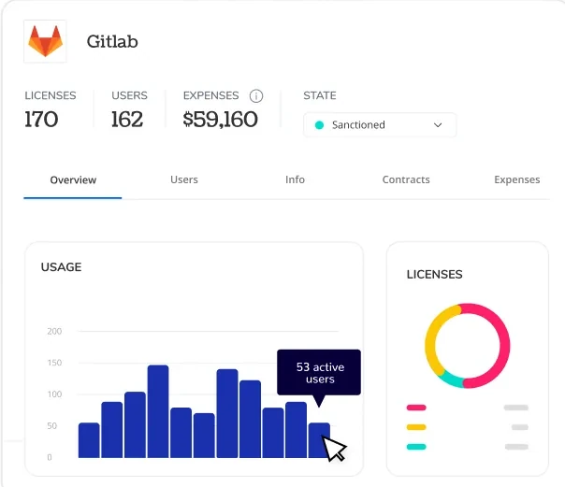Open the Info tab

click(x=295, y=179)
